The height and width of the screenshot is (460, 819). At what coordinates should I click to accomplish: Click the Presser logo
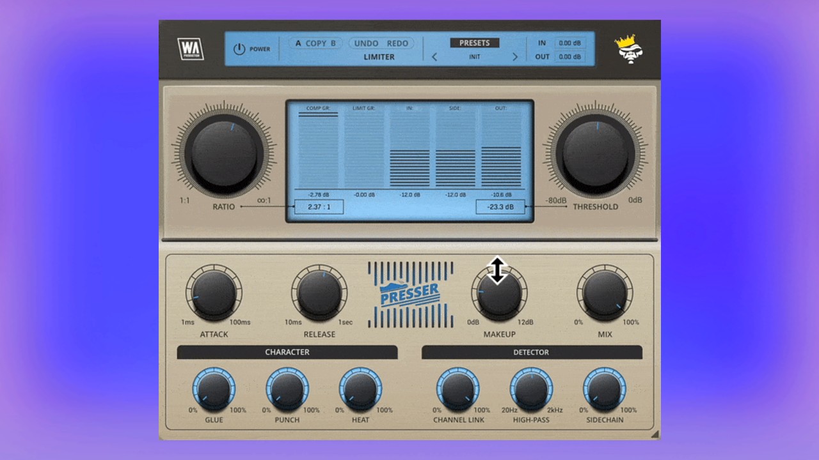coord(410,294)
